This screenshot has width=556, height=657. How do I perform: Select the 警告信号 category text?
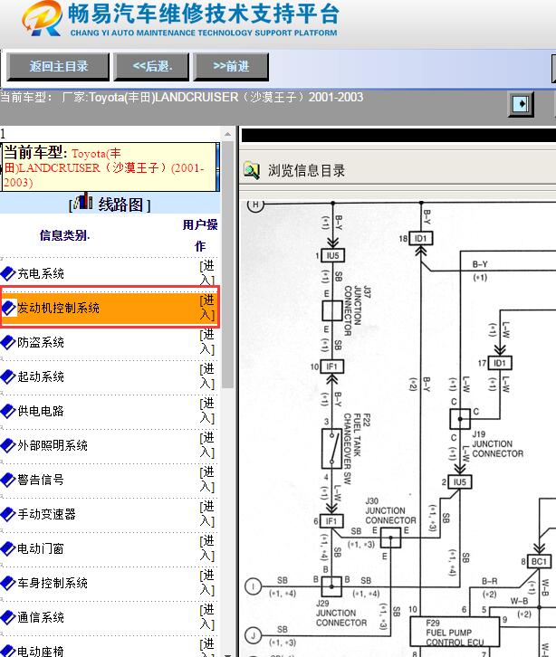pyautogui.click(x=41, y=480)
